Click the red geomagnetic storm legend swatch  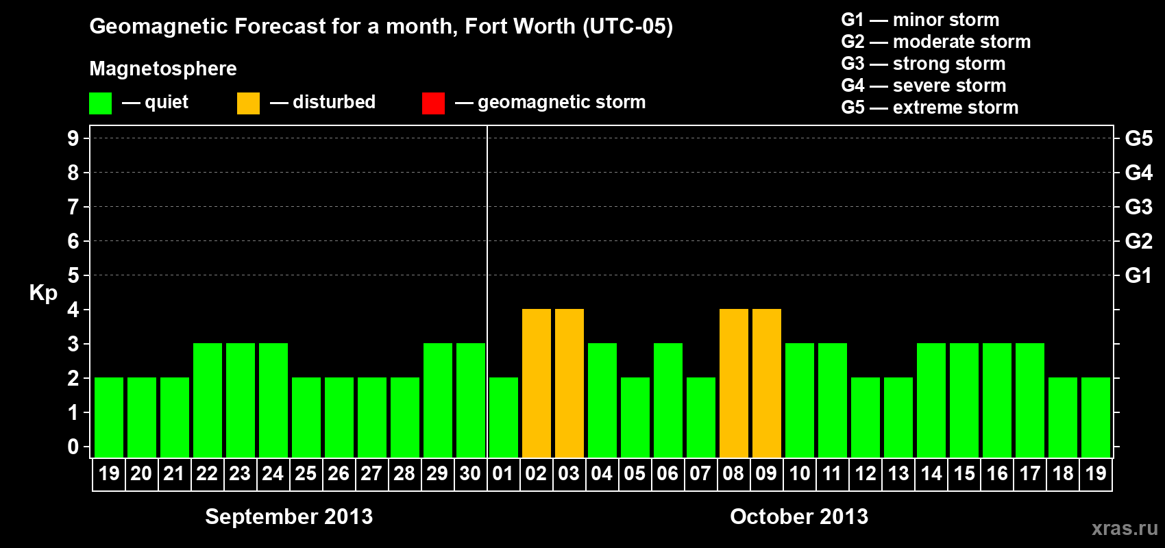(433, 103)
